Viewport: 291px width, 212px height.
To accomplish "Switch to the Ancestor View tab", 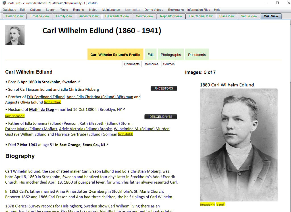I will coord(89,16).
